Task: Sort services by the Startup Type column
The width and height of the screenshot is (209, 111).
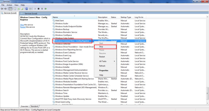Action: click(x=126, y=17)
